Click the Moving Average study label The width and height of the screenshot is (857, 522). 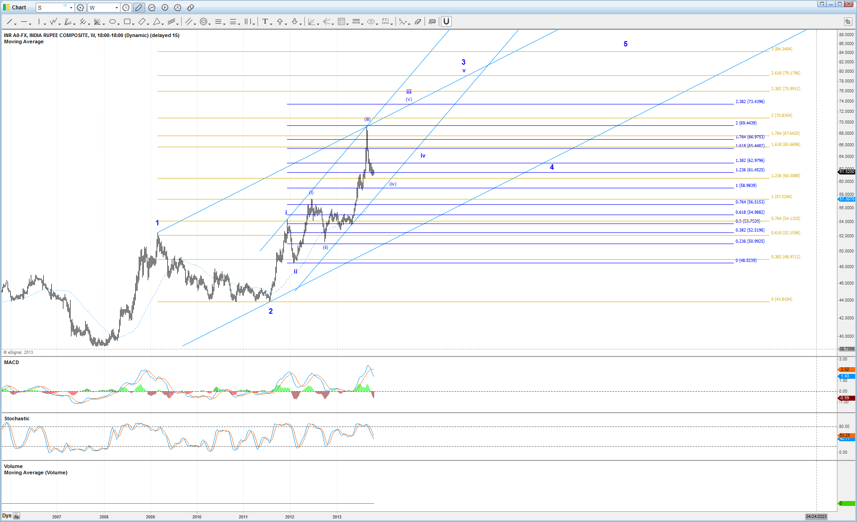pyautogui.click(x=24, y=41)
